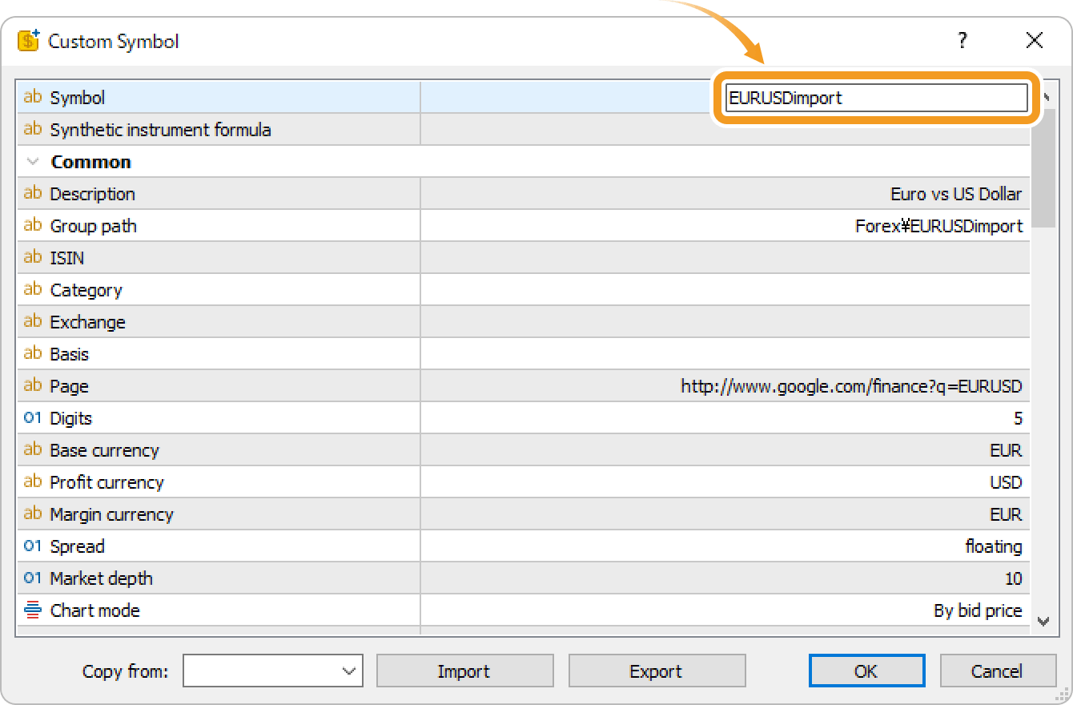Click the 'ab' icon beside Group path
This screenshot has width=1073, height=705.
pos(33,225)
